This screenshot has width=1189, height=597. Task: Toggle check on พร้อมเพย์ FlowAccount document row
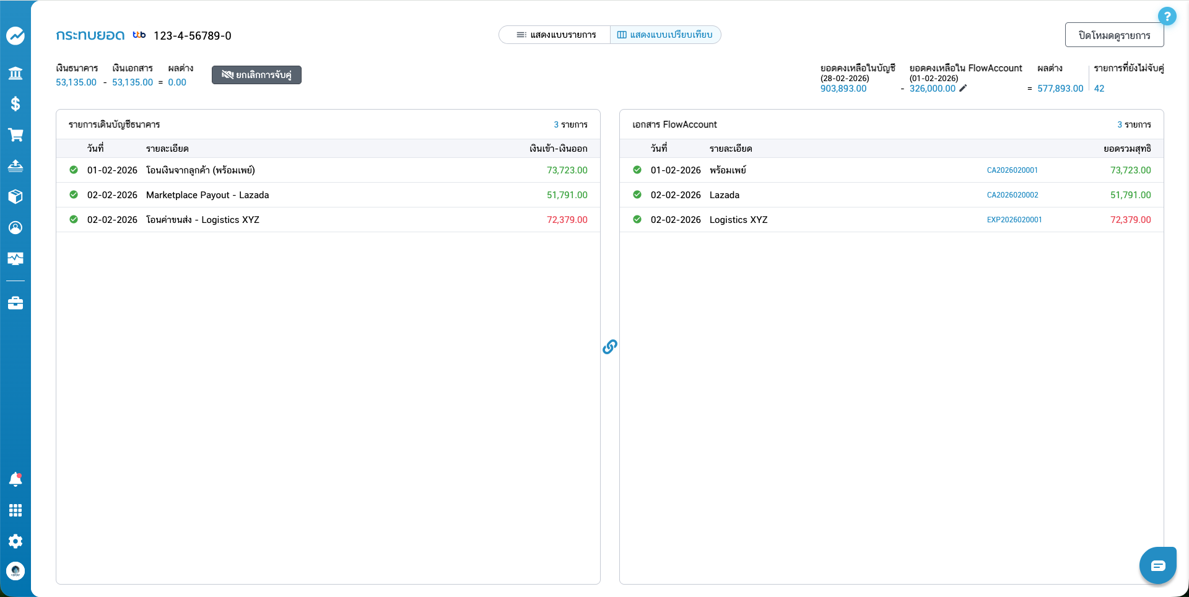point(637,170)
